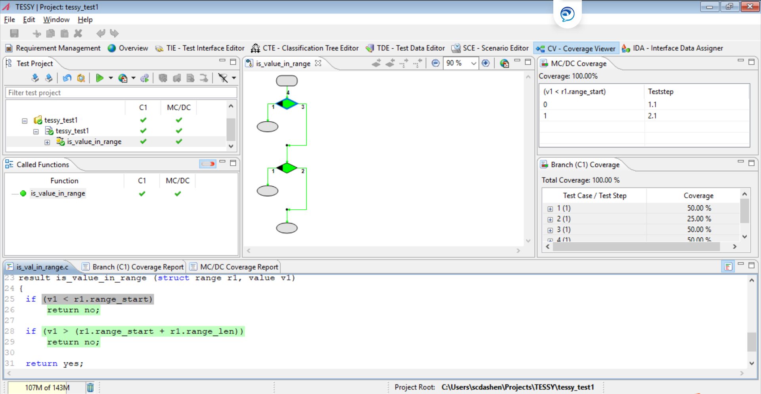Open TIE - Test Interface Editor perspective
This screenshot has width=761, height=394.
(200, 48)
